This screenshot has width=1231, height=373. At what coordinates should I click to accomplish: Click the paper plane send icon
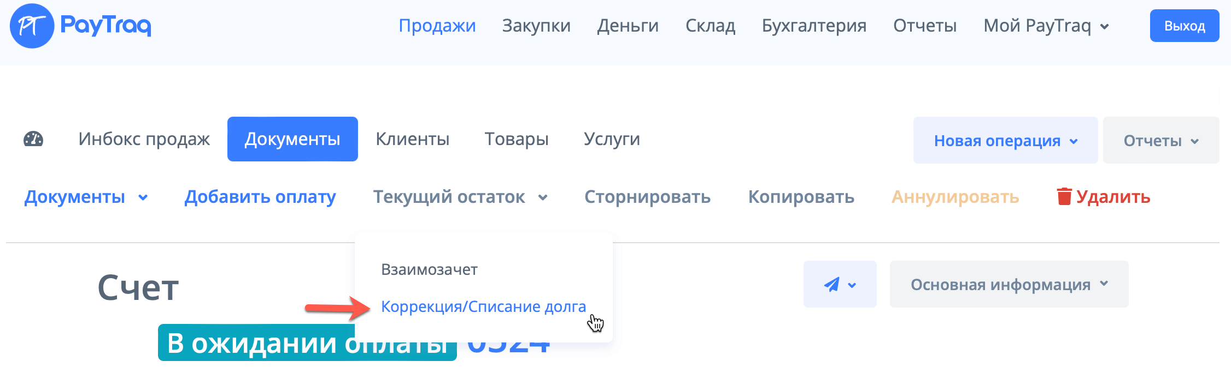[831, 284]
